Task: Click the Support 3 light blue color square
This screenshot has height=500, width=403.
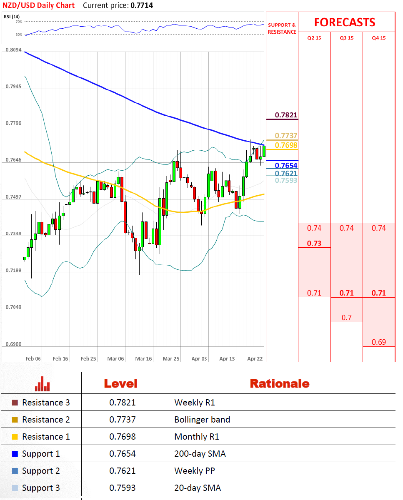Action: coord(15,488)
